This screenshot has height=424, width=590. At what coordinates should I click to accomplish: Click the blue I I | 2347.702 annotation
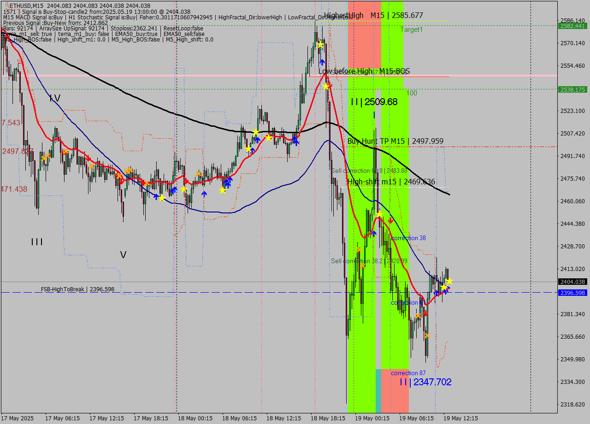425,382
